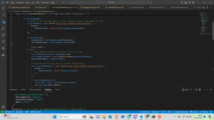Open the Terminal menu
This screenshot has height=120, width=214.
tap(45, 3)
